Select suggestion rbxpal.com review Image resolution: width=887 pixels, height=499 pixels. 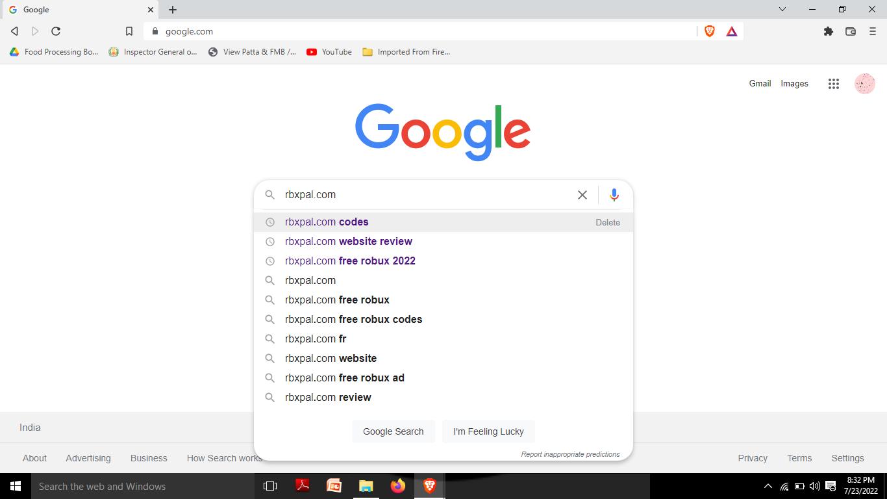click(x=443, y=398)
